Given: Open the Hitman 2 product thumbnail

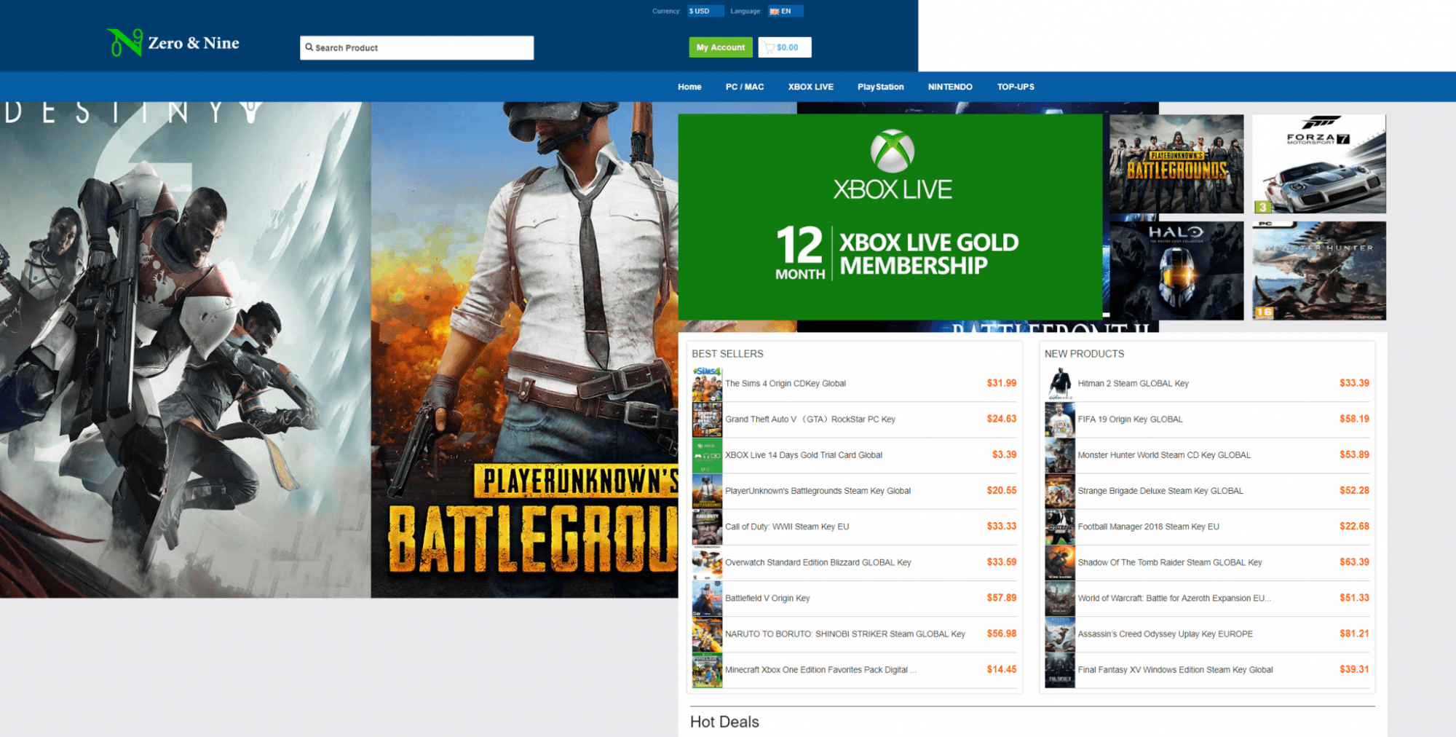Looking at the screenshot, I should (1060, 384).
